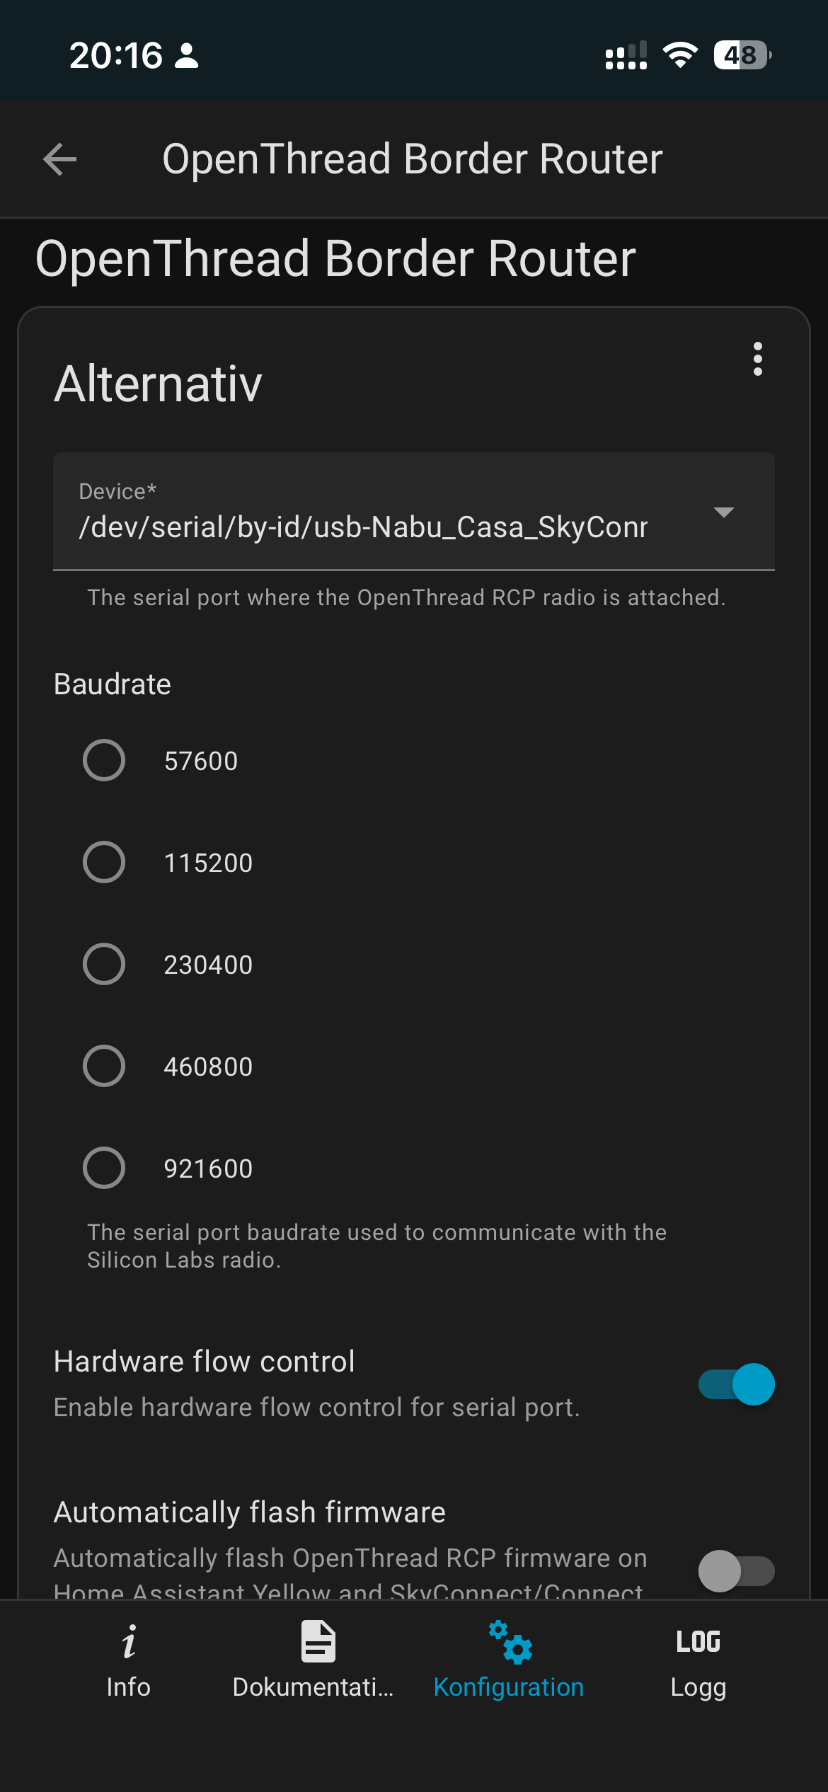
Task: Disable Hardware flow control switch
Action: click(736, 1384)
